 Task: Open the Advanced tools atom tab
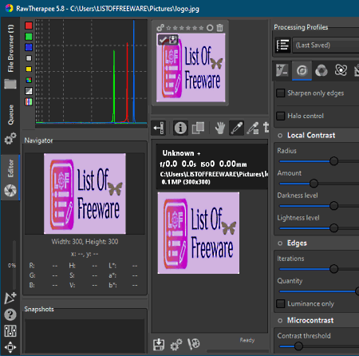(341, 70)
